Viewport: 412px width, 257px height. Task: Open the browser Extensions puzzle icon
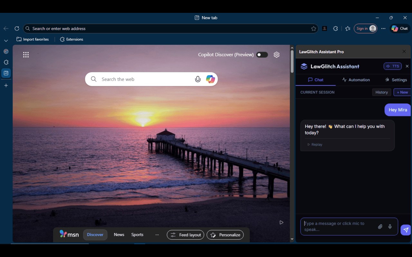335,29
